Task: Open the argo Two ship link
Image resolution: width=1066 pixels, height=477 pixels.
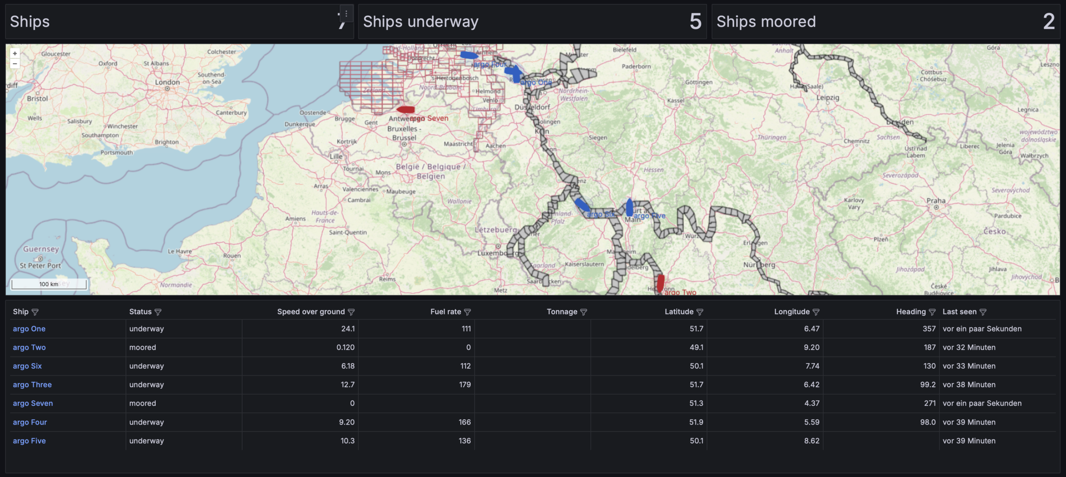Action: point(29,348)
